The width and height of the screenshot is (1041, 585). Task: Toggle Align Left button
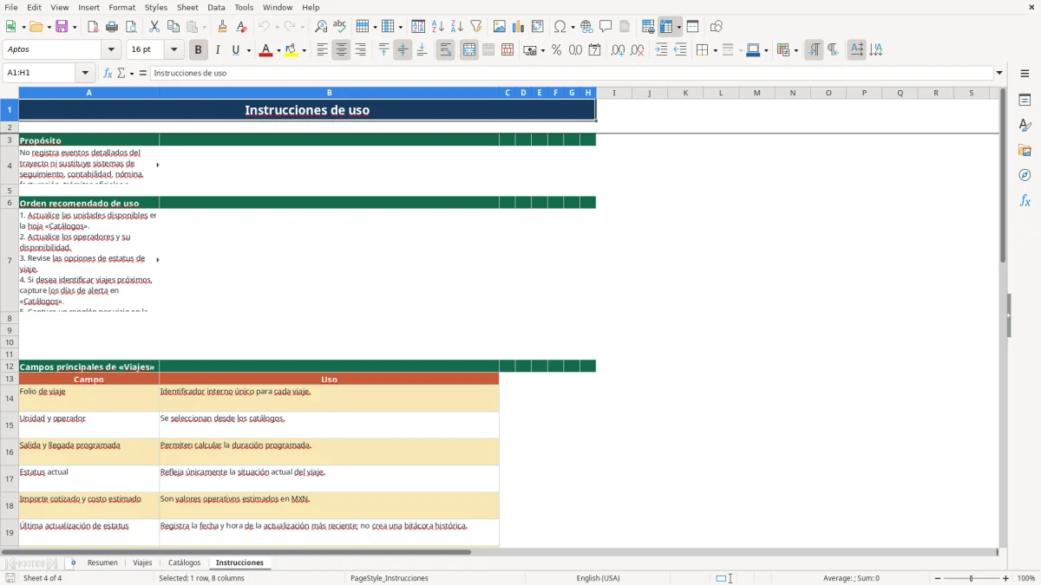click(322, 50)
